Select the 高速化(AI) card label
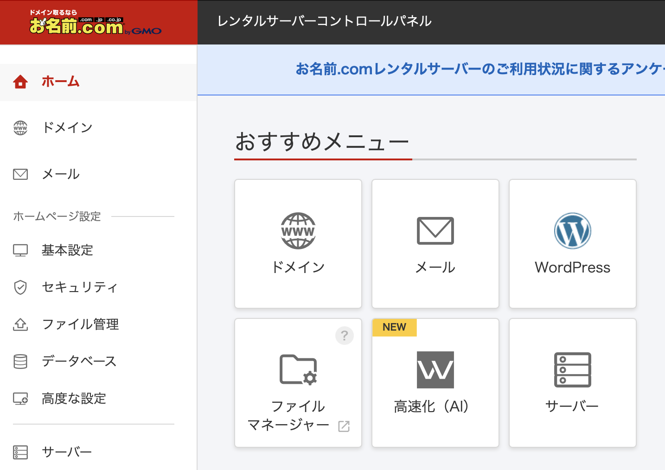 [432, 406]
